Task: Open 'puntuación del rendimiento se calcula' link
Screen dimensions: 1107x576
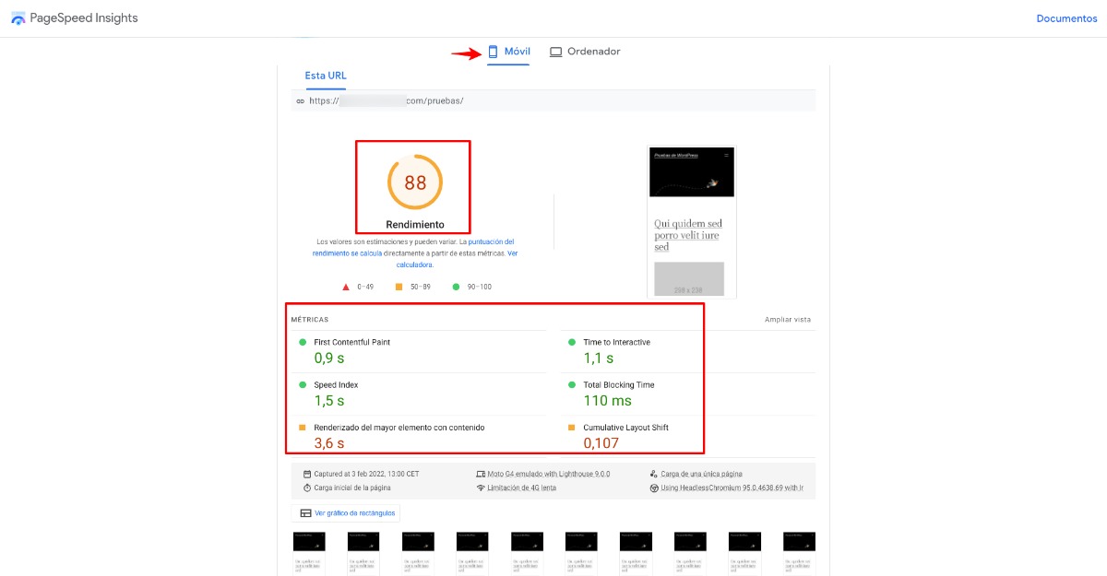Action: click(x=414, y=247)
